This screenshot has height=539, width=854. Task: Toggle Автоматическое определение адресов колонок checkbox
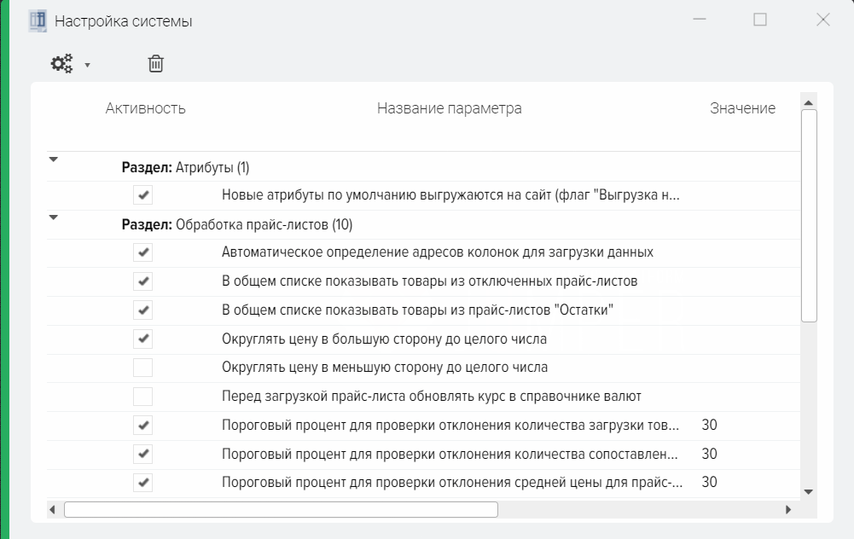point(142,252)
